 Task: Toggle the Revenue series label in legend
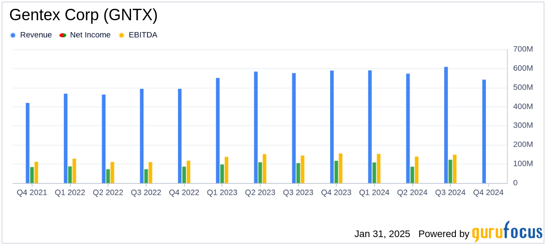36,35
